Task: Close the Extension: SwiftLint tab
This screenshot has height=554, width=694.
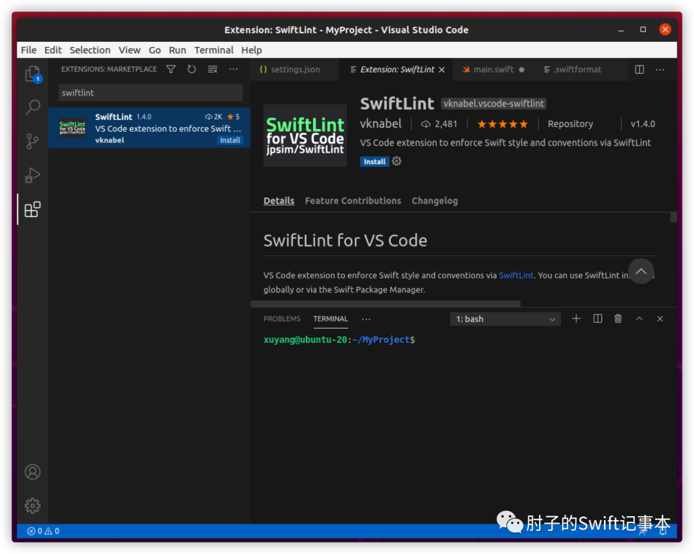Action: 441,70
